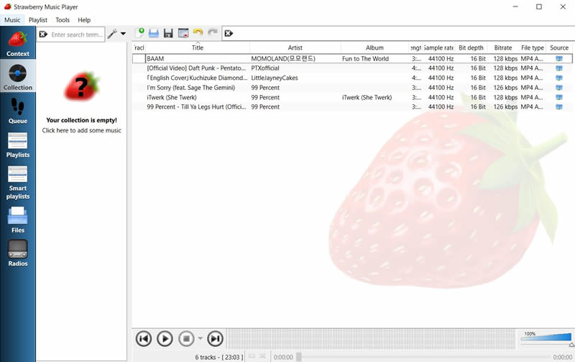This screenshot has width=575, height=362.
Task: Open the Radios sidebar tab
Action: point(17,253)
